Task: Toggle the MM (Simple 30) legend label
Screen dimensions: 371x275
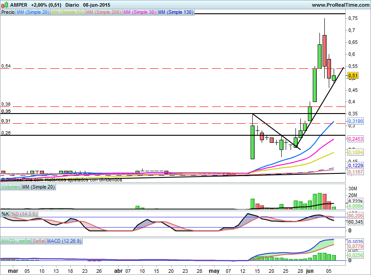Action: [140, 12]
